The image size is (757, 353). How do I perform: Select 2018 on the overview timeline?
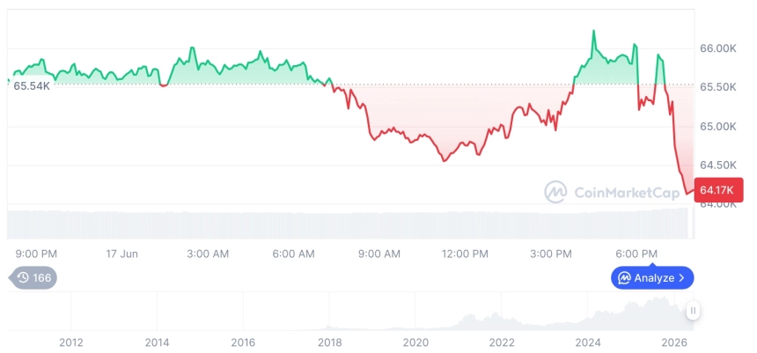[x=330, y=342]
